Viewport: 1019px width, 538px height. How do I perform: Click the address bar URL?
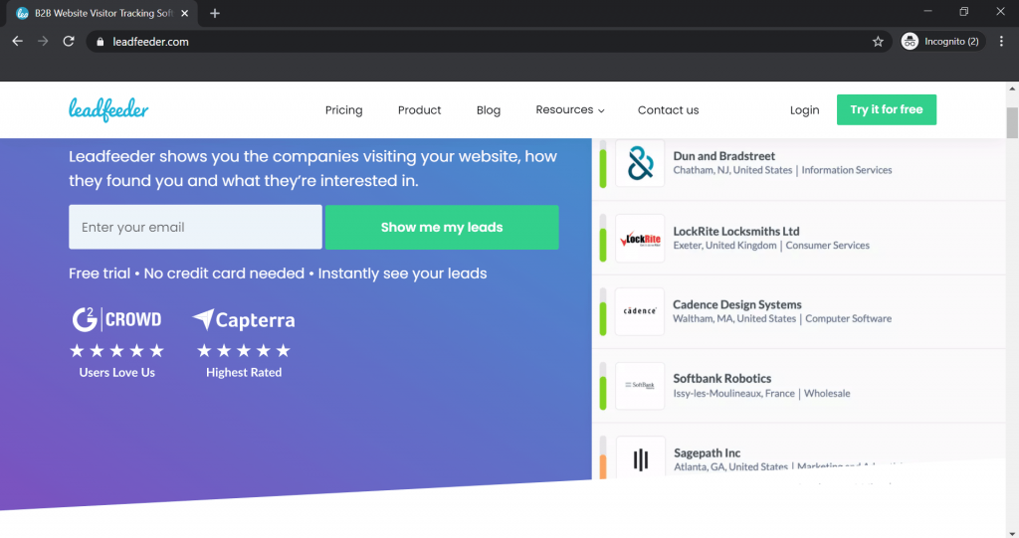click(x=151, y=42)
